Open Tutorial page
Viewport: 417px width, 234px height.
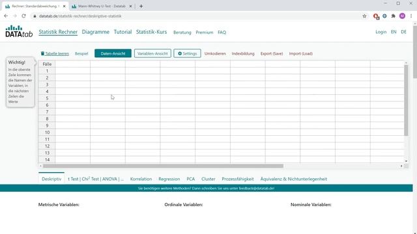[122, 32]
